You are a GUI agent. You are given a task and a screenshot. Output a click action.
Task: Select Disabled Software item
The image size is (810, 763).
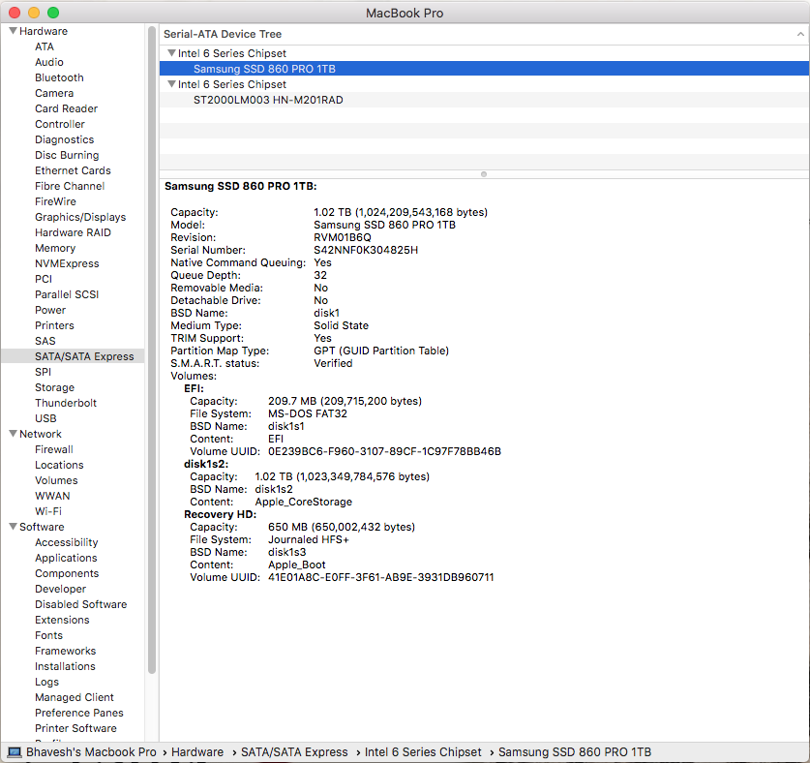tap(80, 605)
